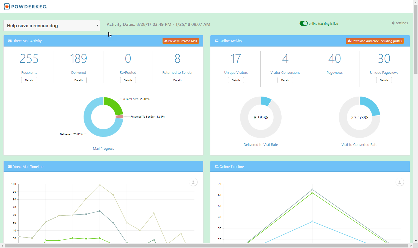The height and width of the screenshot is (248, 418).
Task: Open Details for Delivered
Action: 79,80
